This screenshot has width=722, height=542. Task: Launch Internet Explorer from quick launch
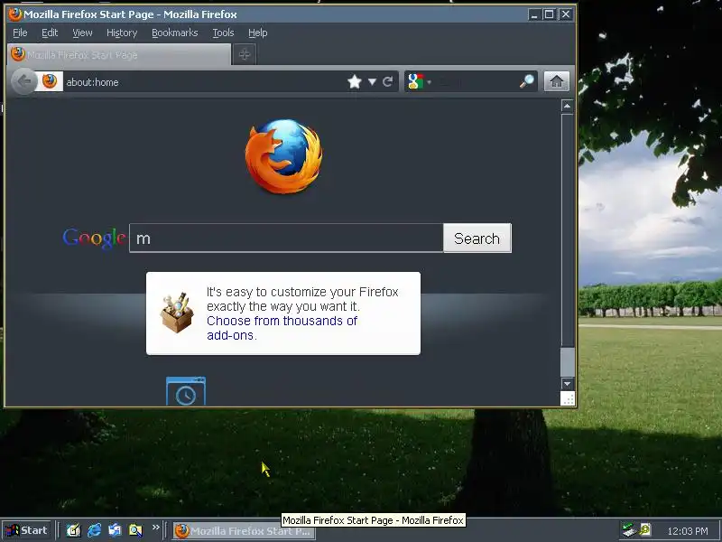click(x=94, y=530)
